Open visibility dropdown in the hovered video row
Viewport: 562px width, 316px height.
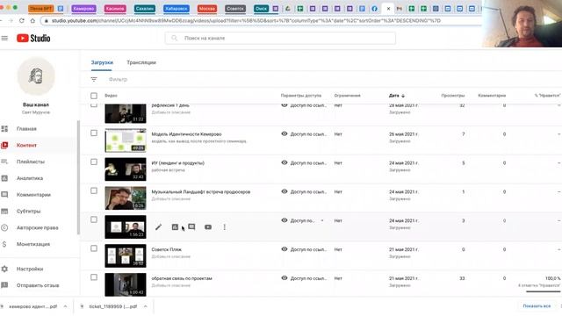(303, 220)
